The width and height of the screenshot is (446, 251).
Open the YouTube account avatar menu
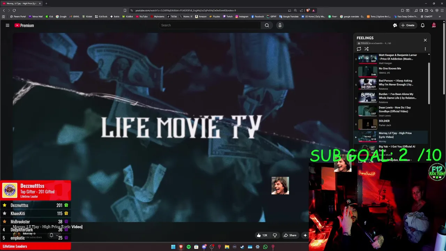434,25
